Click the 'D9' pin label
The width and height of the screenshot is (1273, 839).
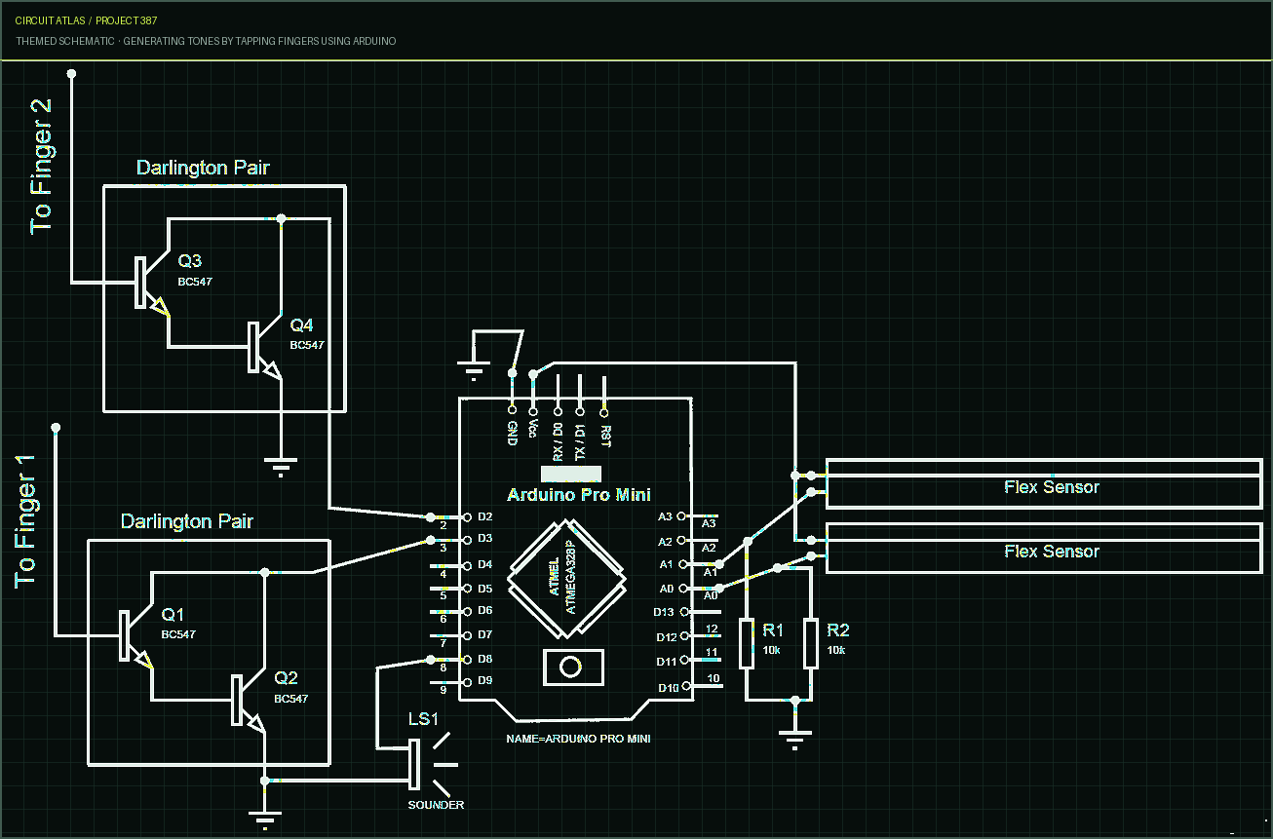point(485,680)
